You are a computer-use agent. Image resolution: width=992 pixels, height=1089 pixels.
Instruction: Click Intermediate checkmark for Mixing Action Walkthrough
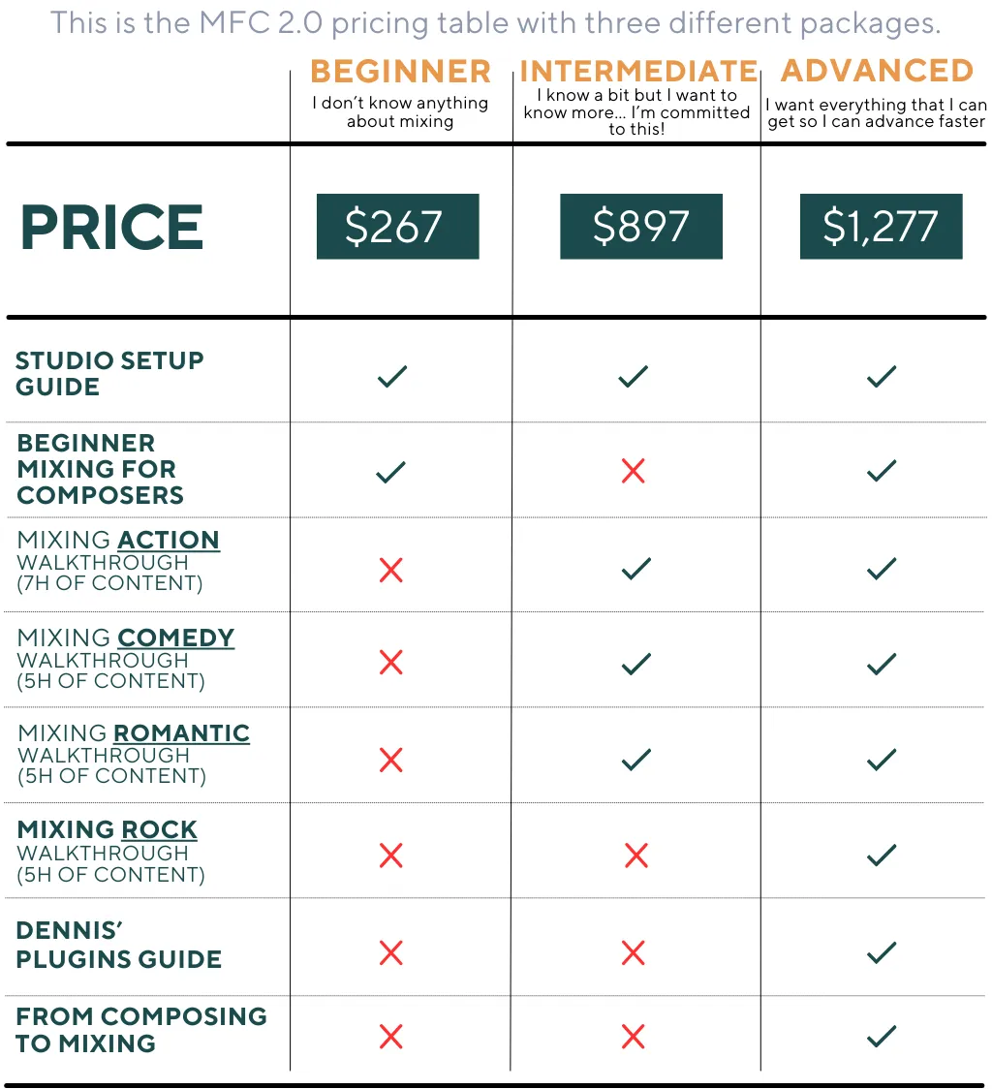click(x=636, y=569)
